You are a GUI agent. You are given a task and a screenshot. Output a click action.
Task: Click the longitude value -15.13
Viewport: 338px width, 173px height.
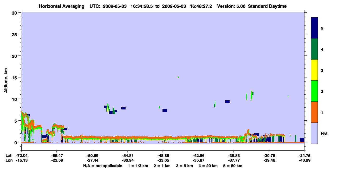21,160
